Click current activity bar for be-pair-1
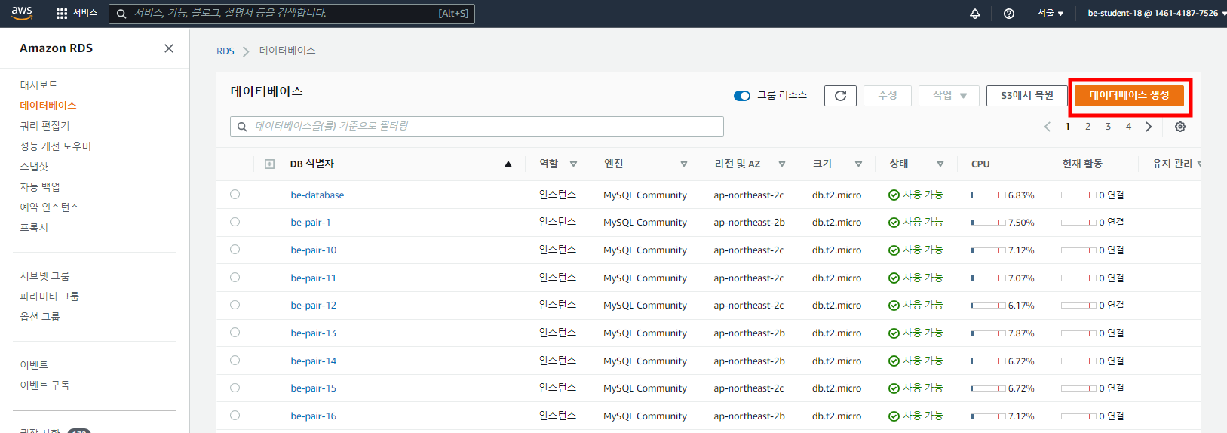The height and width of the screenshot is (433, 1227). [1078, 223]
